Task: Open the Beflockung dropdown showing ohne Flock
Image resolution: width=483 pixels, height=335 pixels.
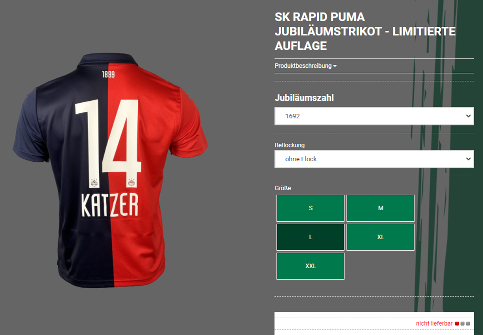Action: point(374,159)
